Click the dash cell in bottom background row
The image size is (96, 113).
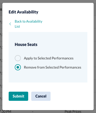(33, 112)
